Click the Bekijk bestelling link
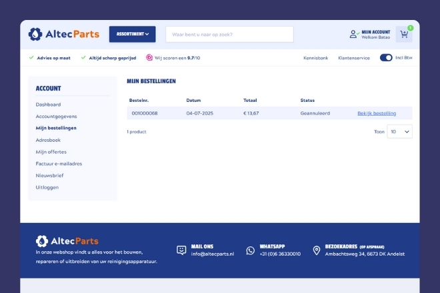 [x=377, y=113]
